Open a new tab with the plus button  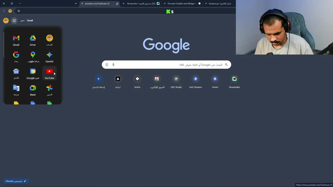coord(76,4)
